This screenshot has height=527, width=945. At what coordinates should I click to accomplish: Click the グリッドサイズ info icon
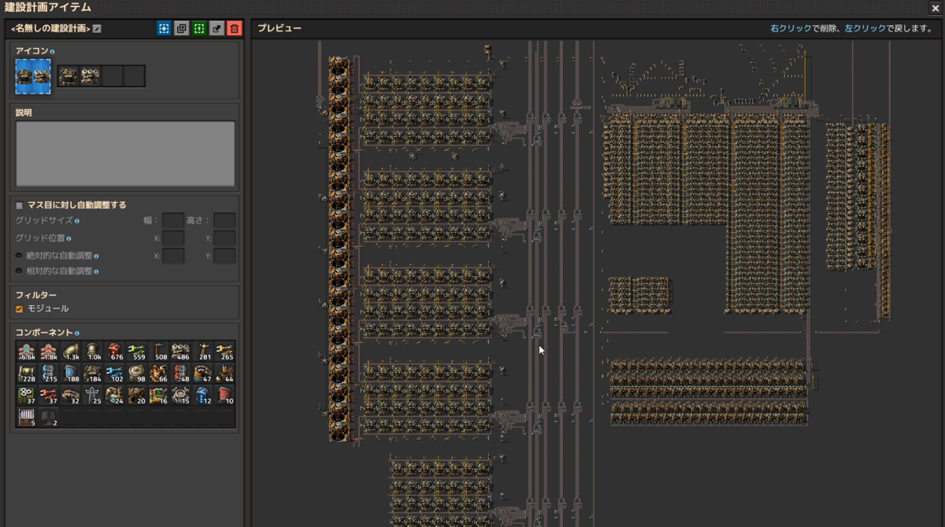77,222
